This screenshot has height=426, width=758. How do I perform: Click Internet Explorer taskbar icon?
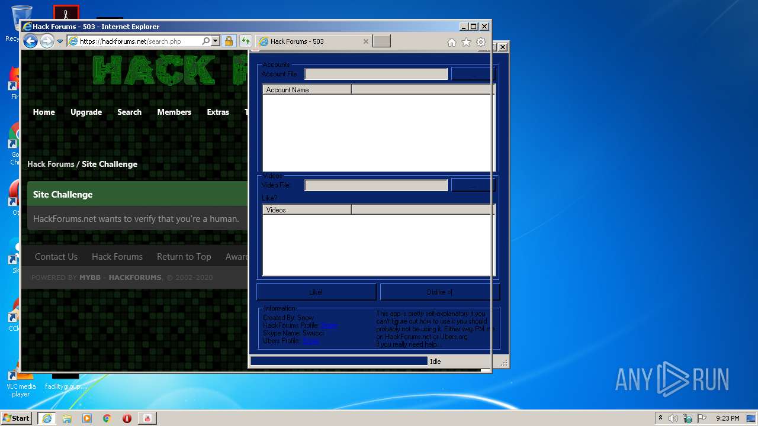tap(47, 418)
